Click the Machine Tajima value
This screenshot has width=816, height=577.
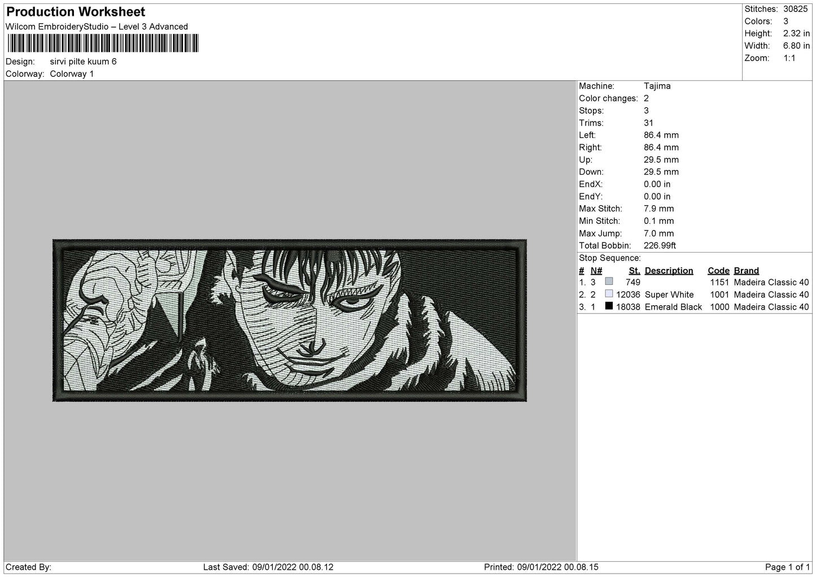pos(657,86)
